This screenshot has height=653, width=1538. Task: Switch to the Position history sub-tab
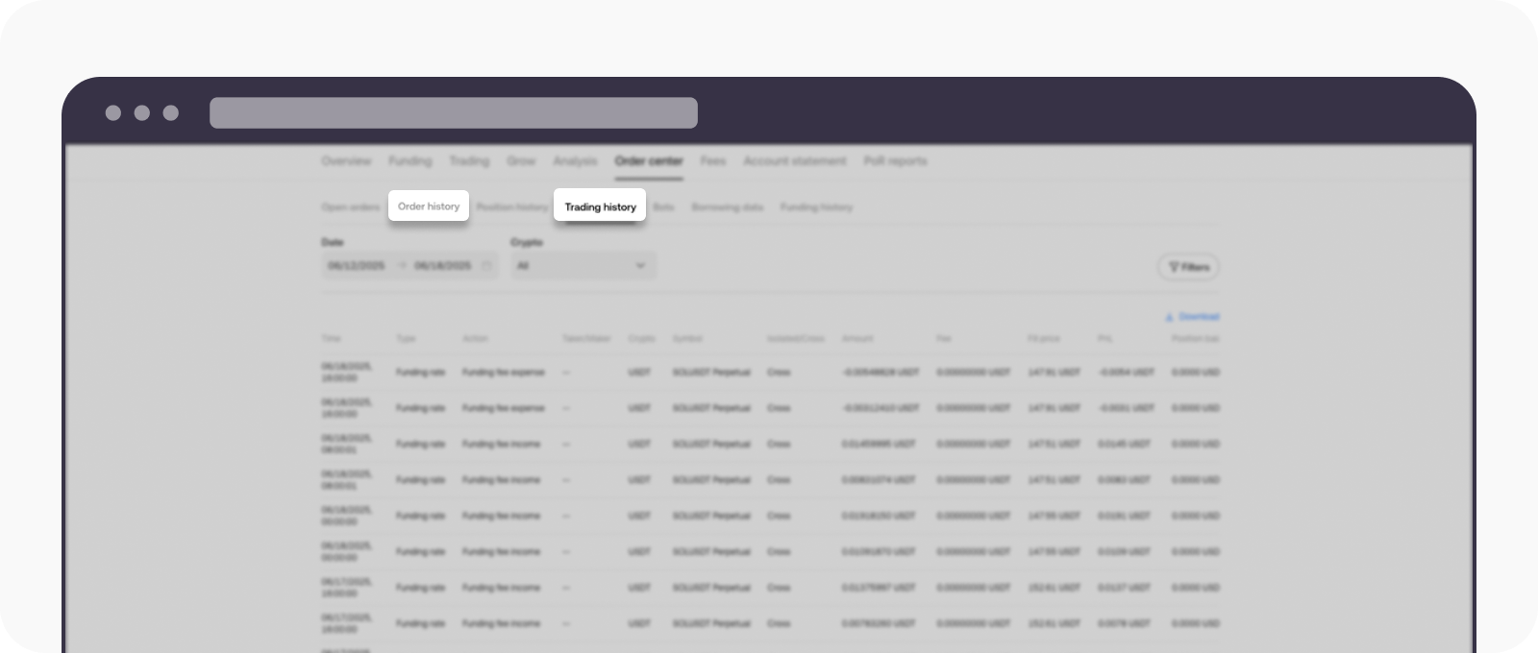[x=512, y=207]
